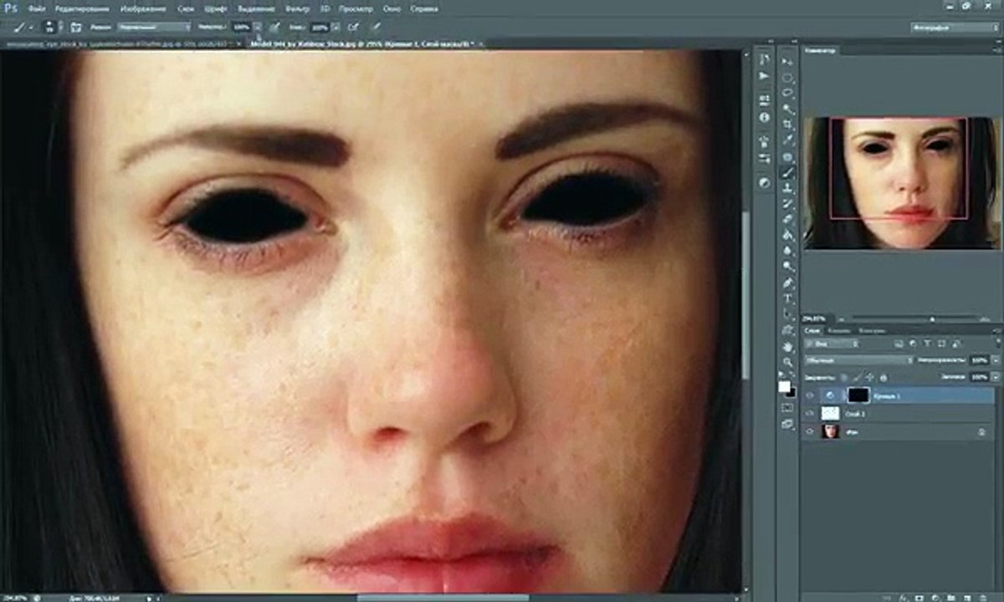This screenshot has width=1004, height=602.
Task: Select the Move tool
Action: [787, 61]
